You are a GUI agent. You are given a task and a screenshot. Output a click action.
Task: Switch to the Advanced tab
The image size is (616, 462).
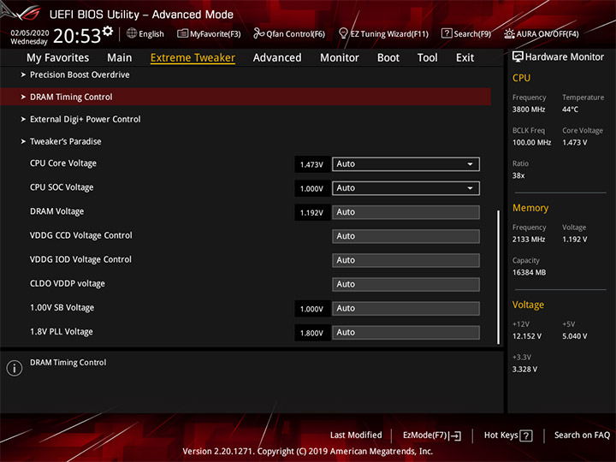[x=277, y=58]
